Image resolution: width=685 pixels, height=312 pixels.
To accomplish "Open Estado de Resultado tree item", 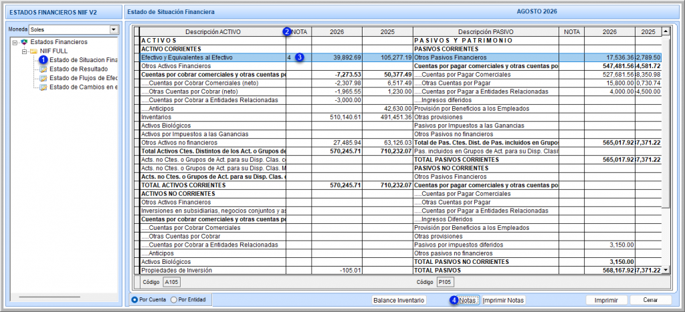I will point(79,69).
